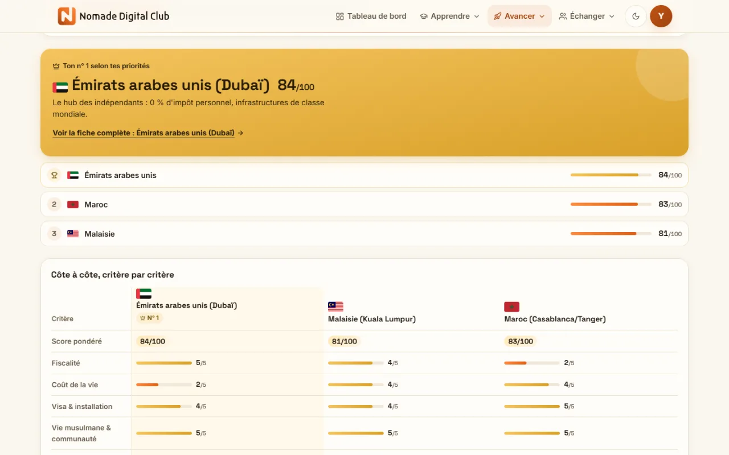
Task: Toggle dark mode with the moon icon
Action: (x=636, y=16)
